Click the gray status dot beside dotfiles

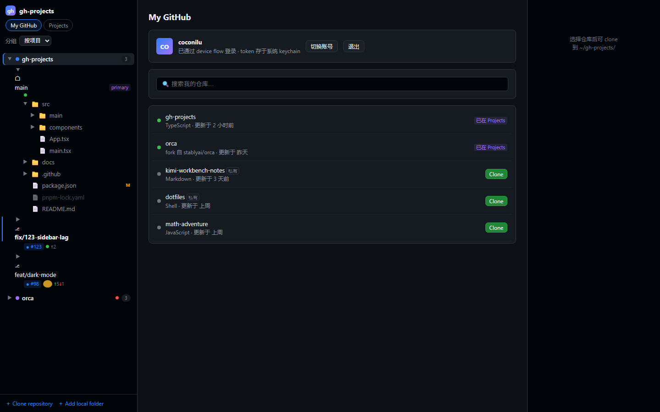159,201
